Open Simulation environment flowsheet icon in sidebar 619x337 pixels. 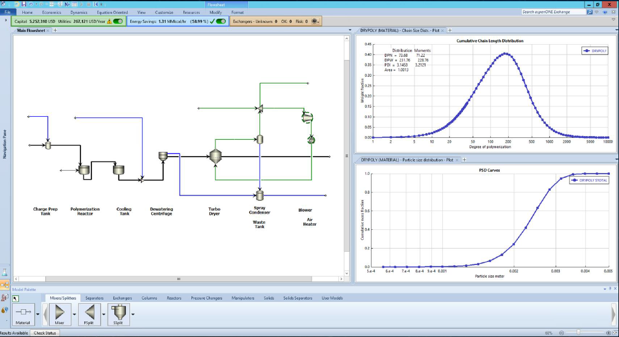click(x=5, y=284)
